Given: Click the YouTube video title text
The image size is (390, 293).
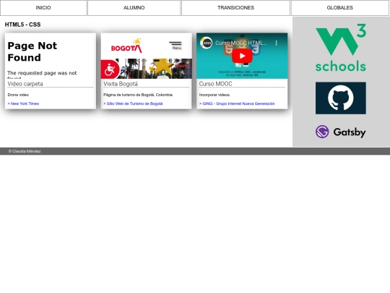Looking at the screenshot, I should pyautogui.click(x=240, y=43).
